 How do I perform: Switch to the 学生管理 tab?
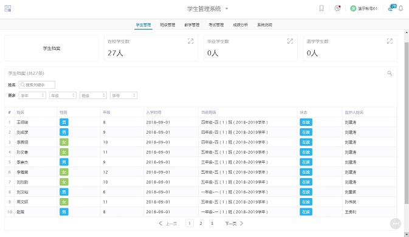pyautogui.click(x=143, y=25)
